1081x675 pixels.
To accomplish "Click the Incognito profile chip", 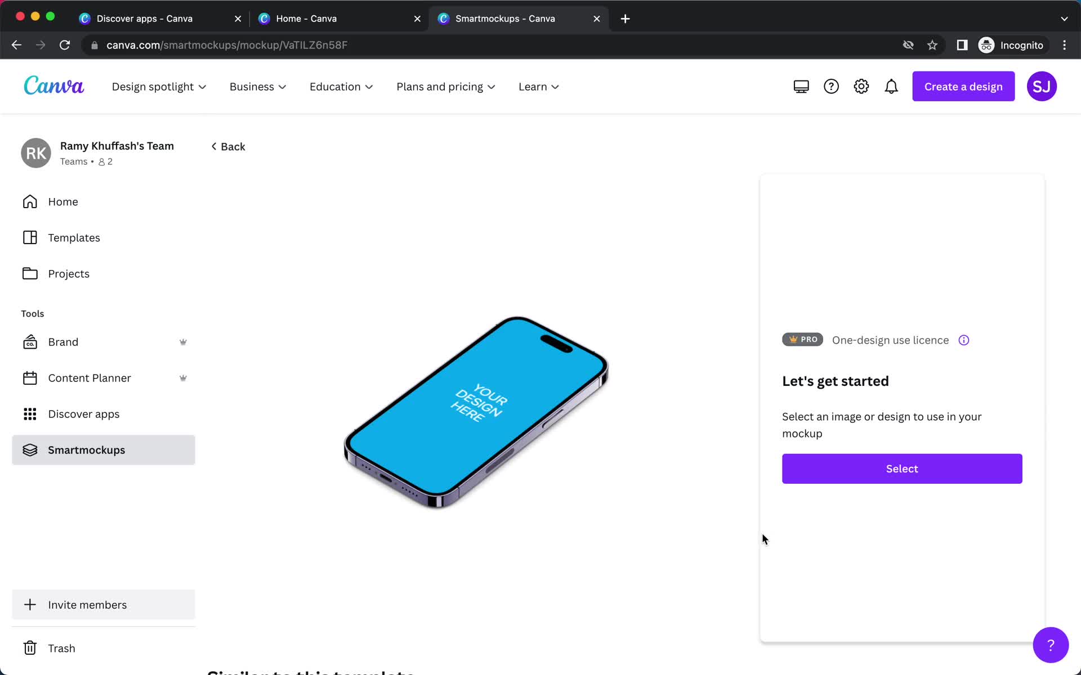I will 1012,45.
